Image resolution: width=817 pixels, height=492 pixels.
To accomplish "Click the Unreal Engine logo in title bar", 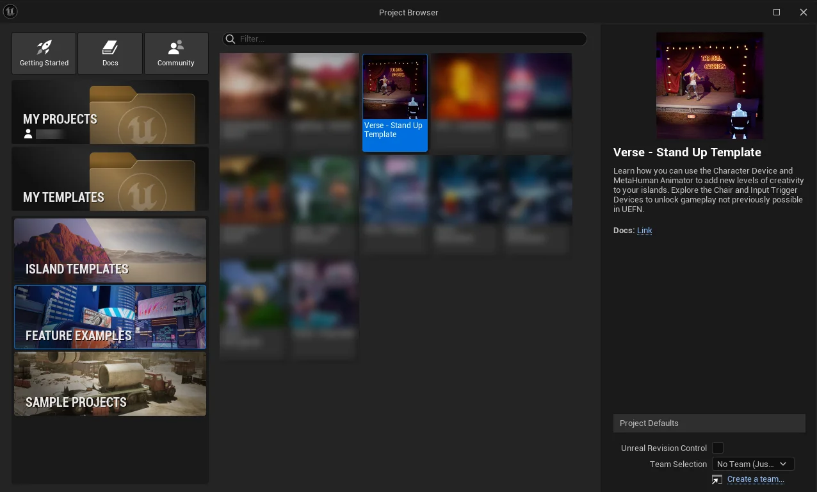I will point(10,12).
